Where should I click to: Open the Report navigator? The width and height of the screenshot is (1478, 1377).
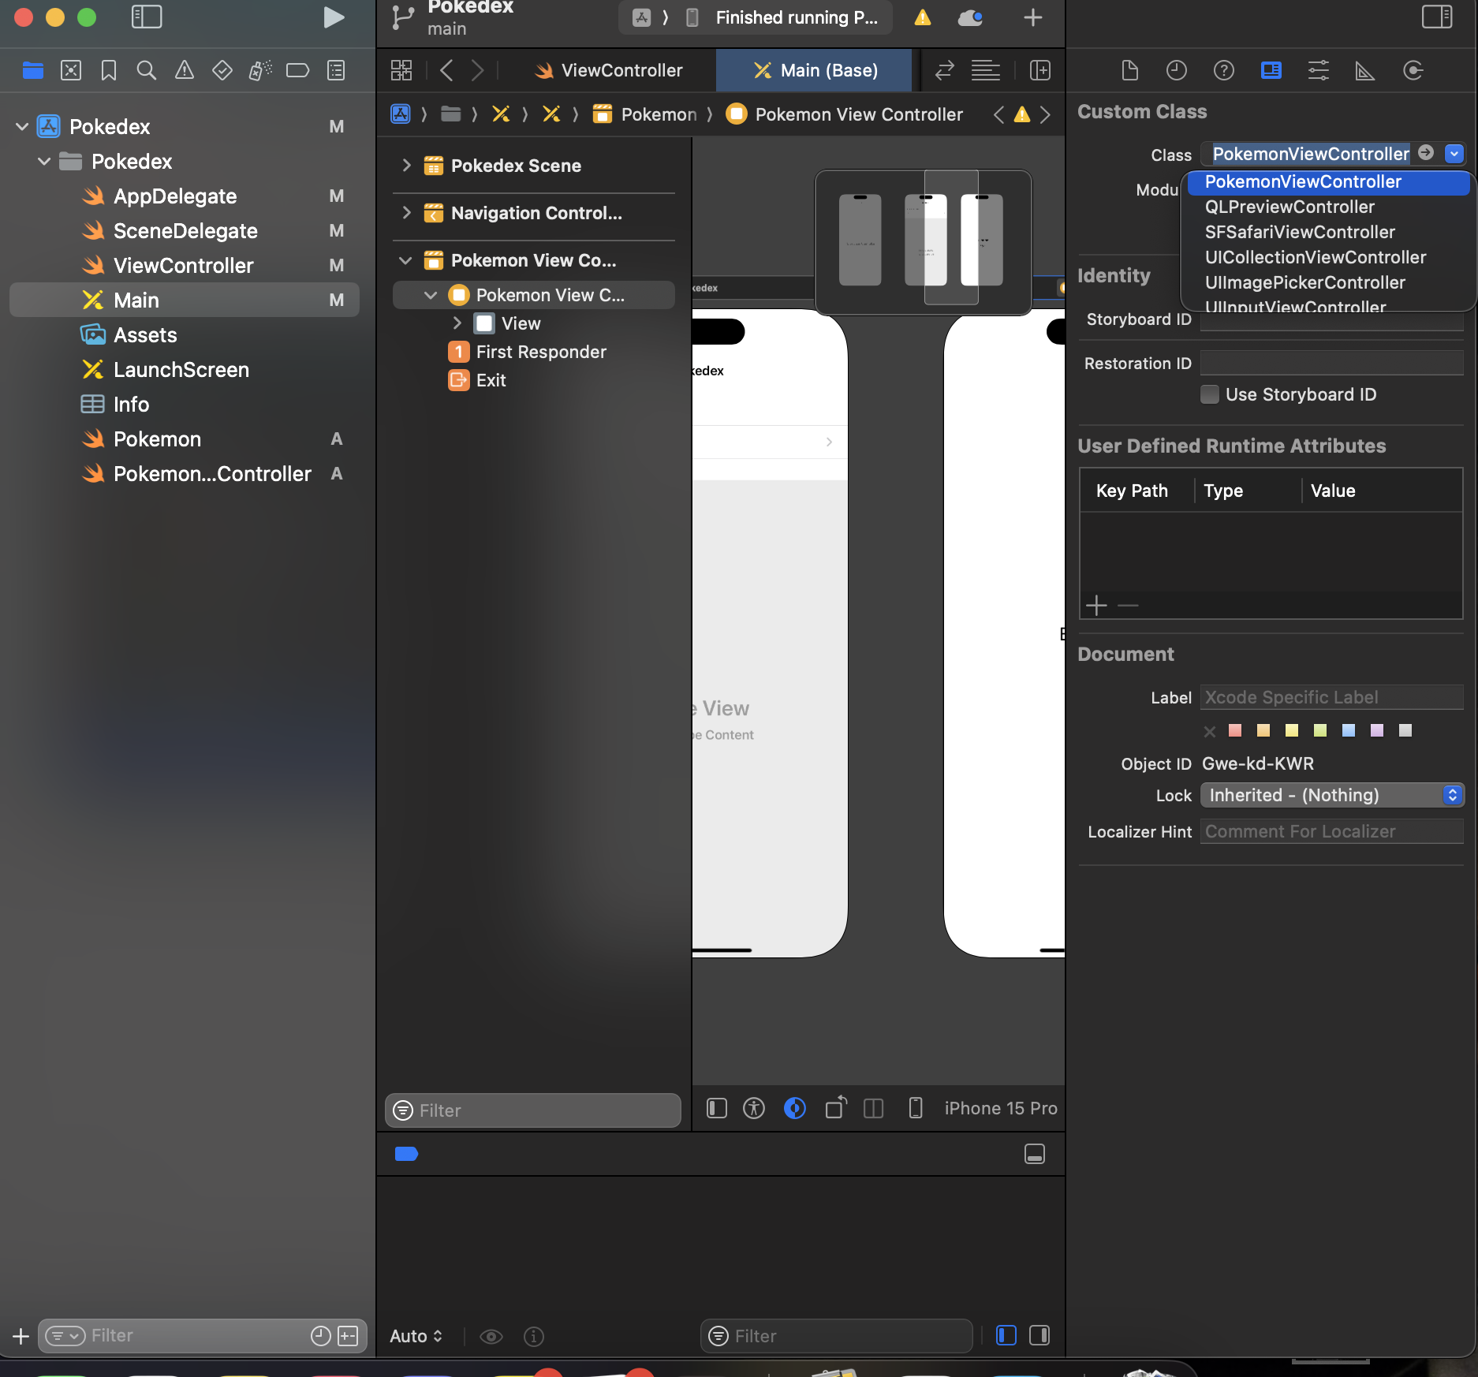pos(336,70)
